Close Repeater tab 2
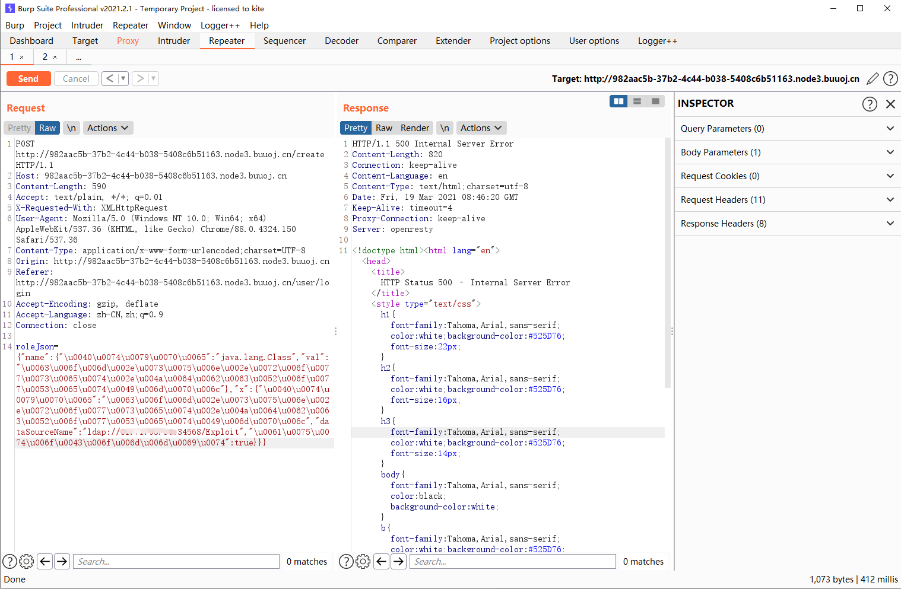 [55, 58]
